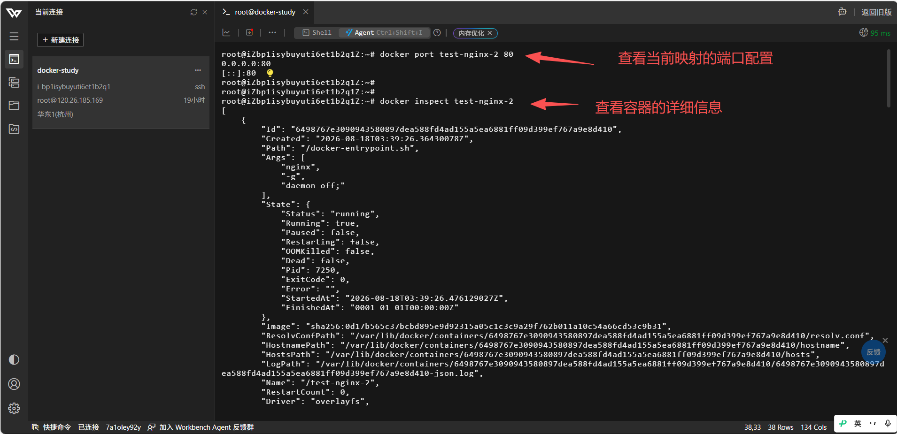Click the 已连接 status indicator
897x434 pixels.
[88, 427]
